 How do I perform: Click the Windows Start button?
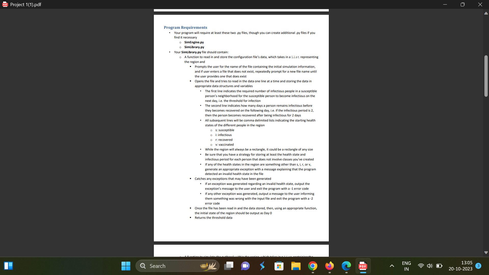pos(126,266)
